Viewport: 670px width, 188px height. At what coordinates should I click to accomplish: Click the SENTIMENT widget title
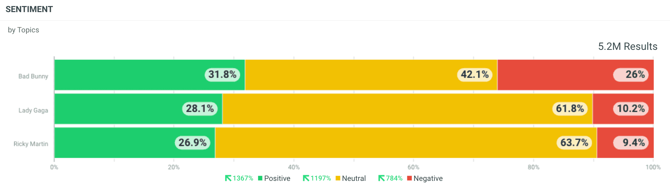[29, 9]
